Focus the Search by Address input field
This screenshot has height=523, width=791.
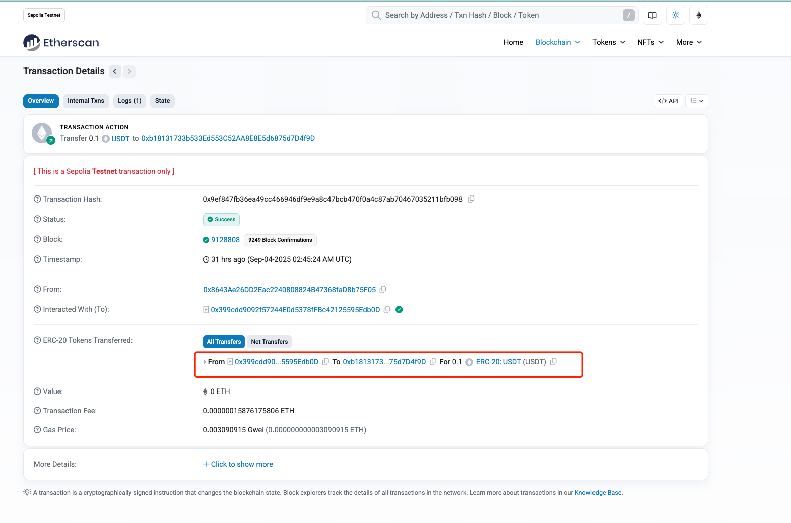(x=502, y=15)
